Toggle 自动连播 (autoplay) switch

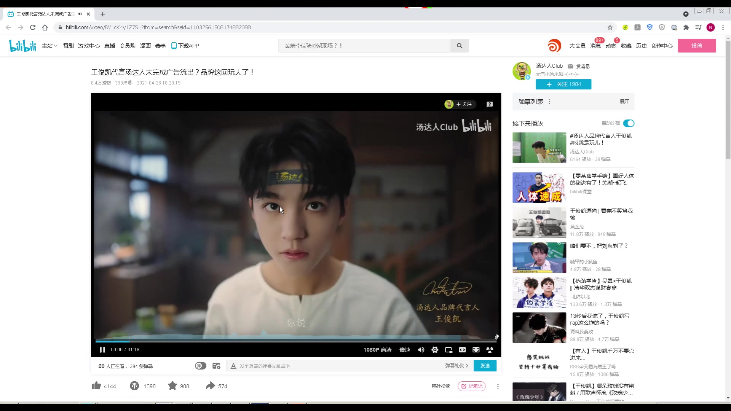point(629,123)
